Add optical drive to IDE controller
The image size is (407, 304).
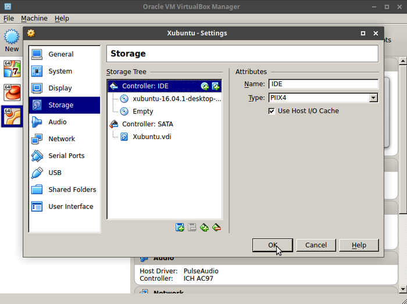tap(205, 86)
